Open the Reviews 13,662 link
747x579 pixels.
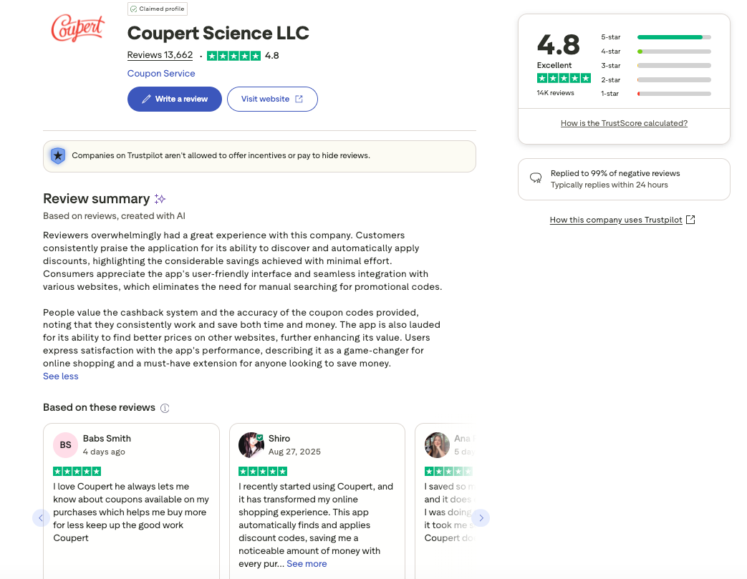pyautogui.click(x=160, y=55)
